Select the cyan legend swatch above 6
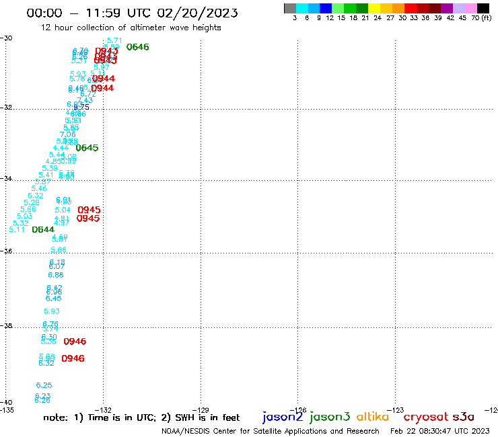Image resolution: width=498 pixels, height=437 pixels. [302, 8]
